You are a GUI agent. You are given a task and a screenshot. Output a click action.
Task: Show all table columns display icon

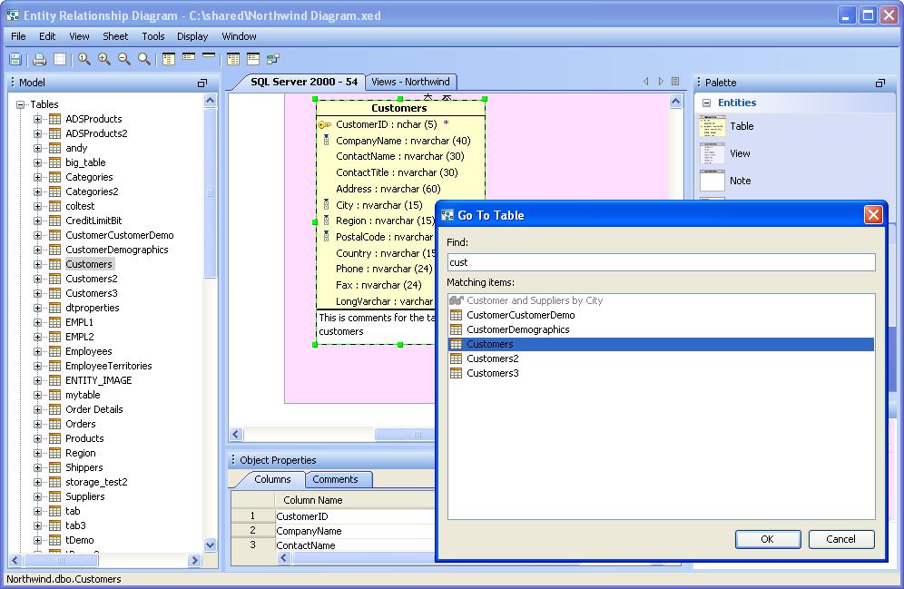[x=169, y=59]
